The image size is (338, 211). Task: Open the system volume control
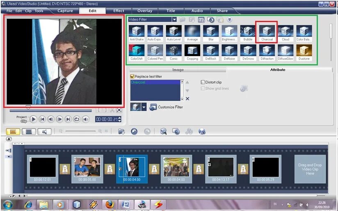tap(85, 119)
